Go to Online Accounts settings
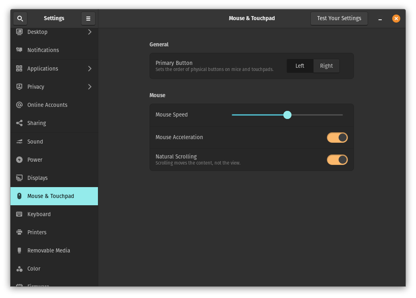Viewport: 416px width, 298px height. click(x=54, y=105)
